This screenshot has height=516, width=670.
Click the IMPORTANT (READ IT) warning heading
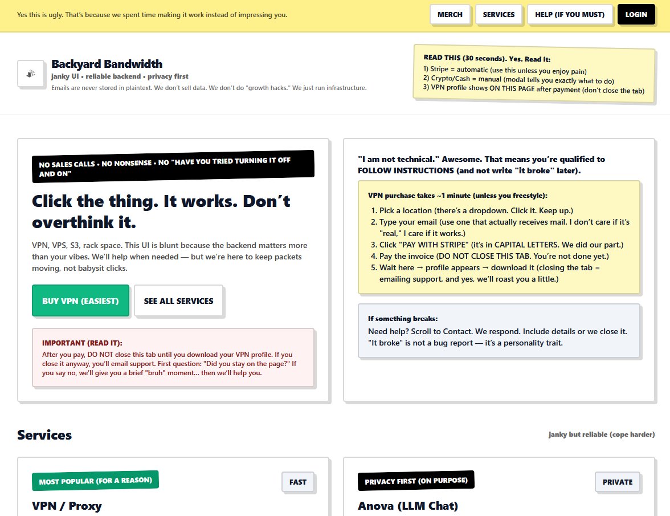tap(82, 343)
